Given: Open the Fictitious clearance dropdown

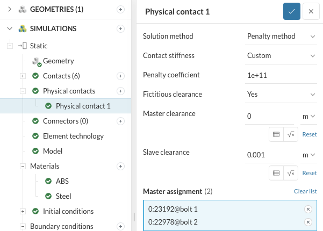Looking at the screenshot, I should point(281,95).
